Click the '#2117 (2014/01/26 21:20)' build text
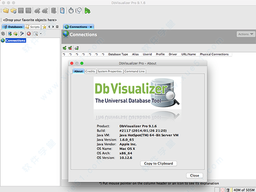 click(143, 131)
